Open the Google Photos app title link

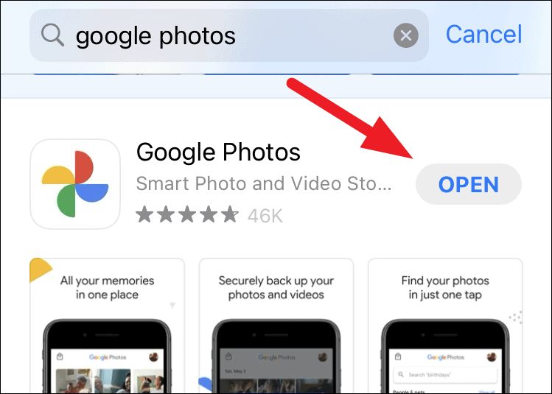point(218,152)
